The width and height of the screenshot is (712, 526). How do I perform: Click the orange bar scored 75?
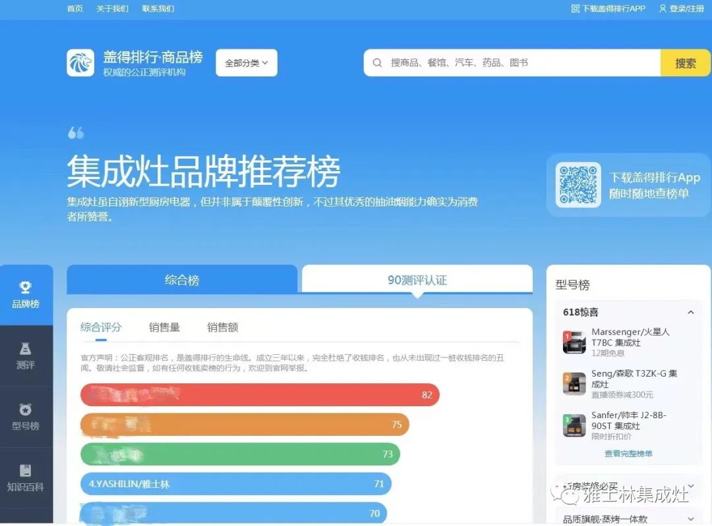pyautogui.click(x=245, y=425)
